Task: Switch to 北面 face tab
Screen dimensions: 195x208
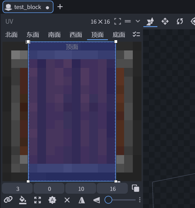Action: 11,35
